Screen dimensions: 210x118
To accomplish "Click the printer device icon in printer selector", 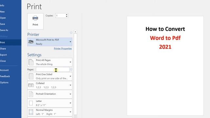I will tap(31, 42).
